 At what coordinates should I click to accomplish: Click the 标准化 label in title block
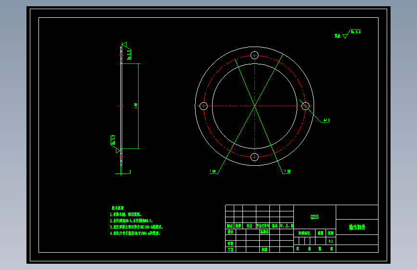(x=265, y=232)
